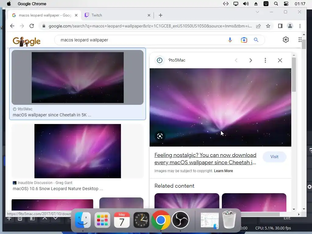
Task: Open Learn More copyright link
Action: tap(223, 171)
